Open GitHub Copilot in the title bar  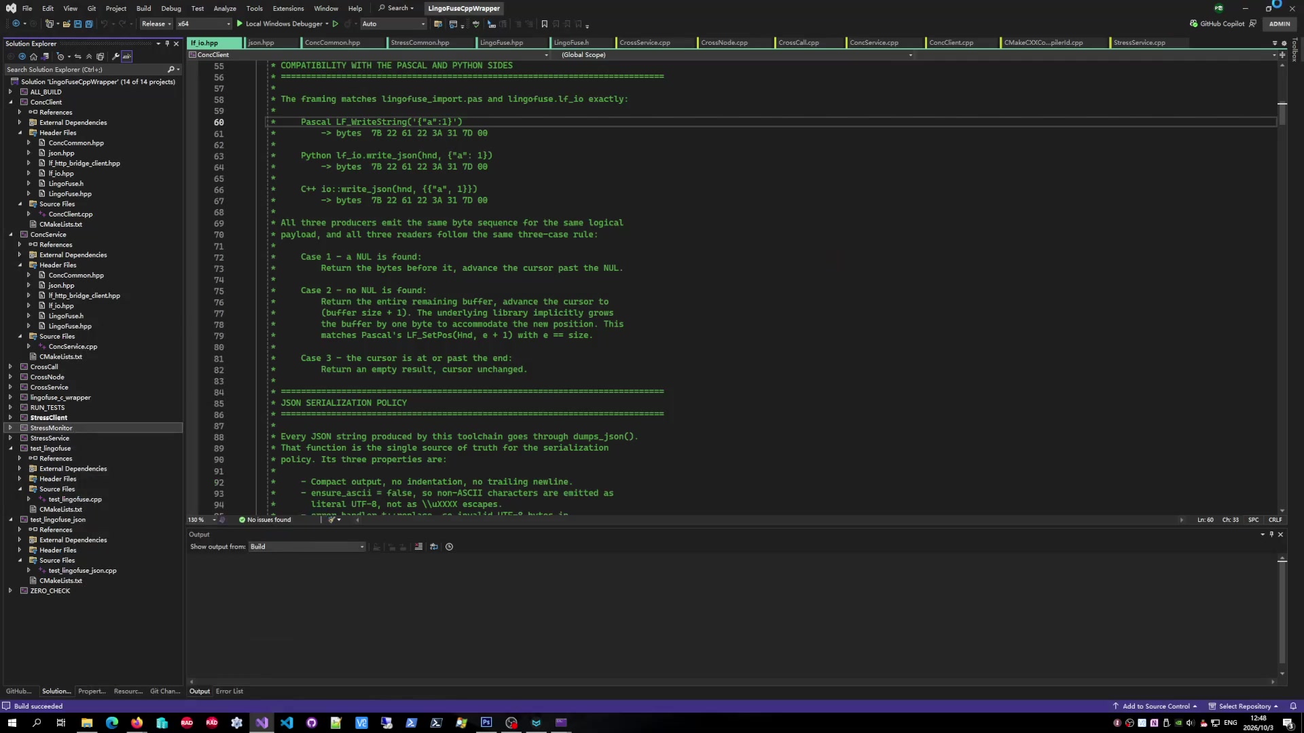point(1222,24)
